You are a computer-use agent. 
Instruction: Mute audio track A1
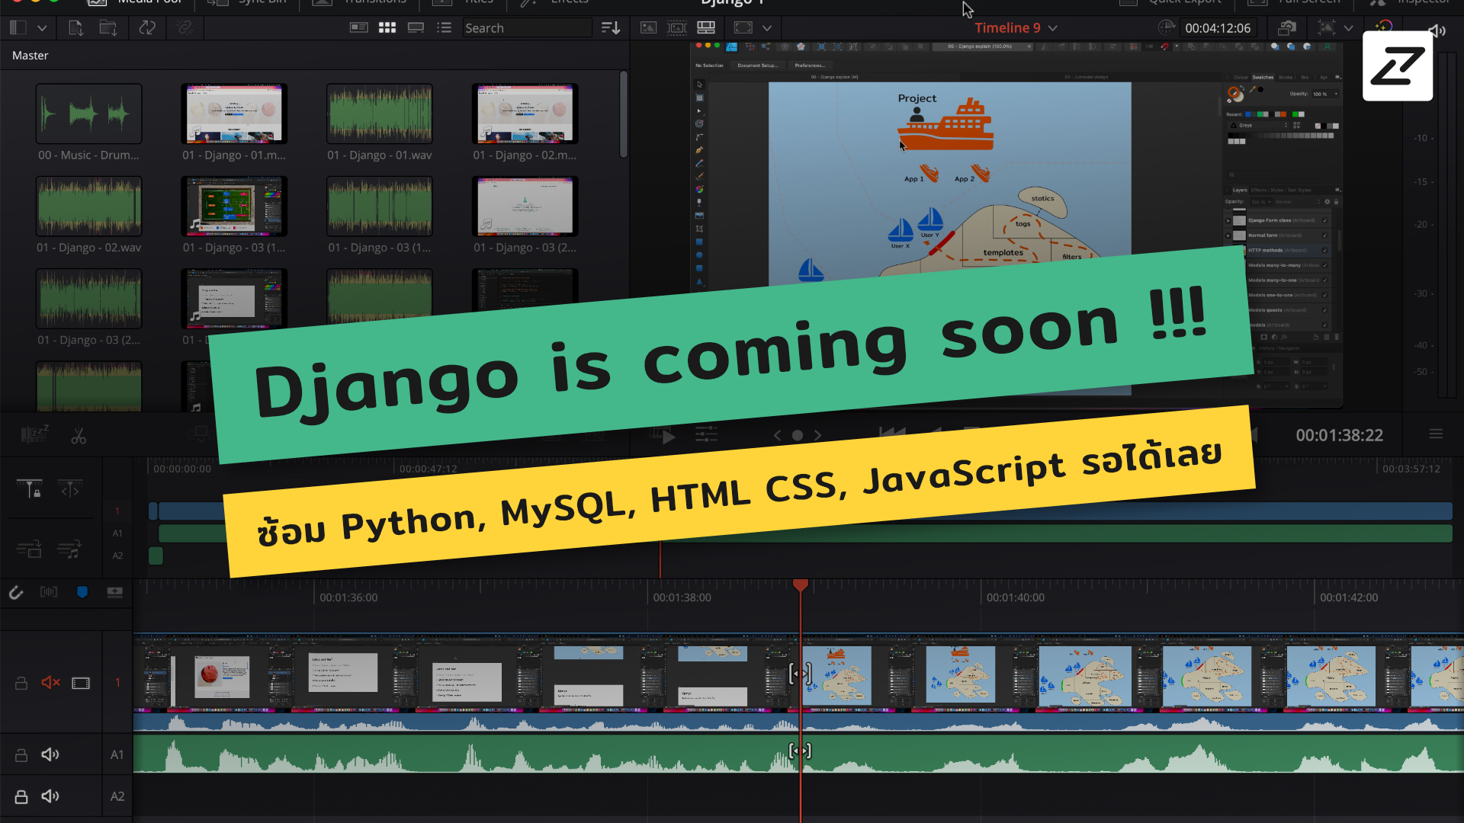click(x=50, y=754)
